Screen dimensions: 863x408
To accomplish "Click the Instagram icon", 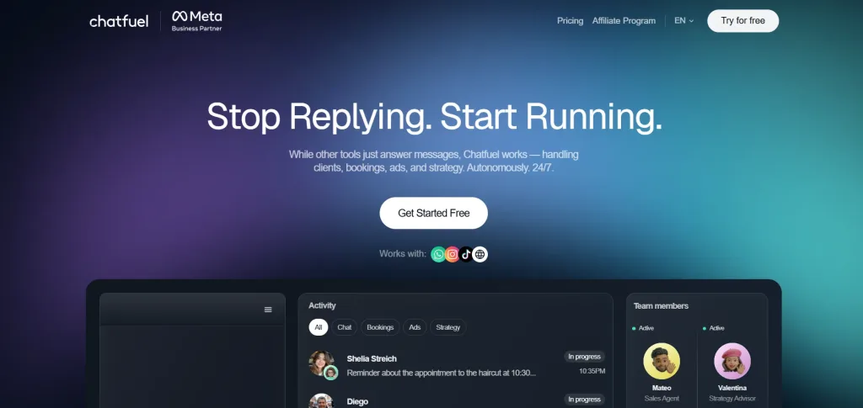I will click(x=453, y=254).
